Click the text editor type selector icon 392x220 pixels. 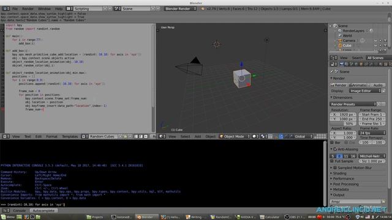(x=6, y=136)
